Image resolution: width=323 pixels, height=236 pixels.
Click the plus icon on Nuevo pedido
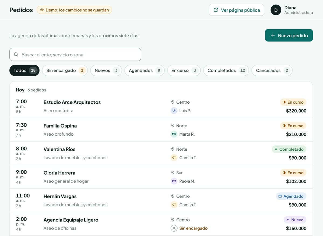pyautogui.click(x=273, y=35)
